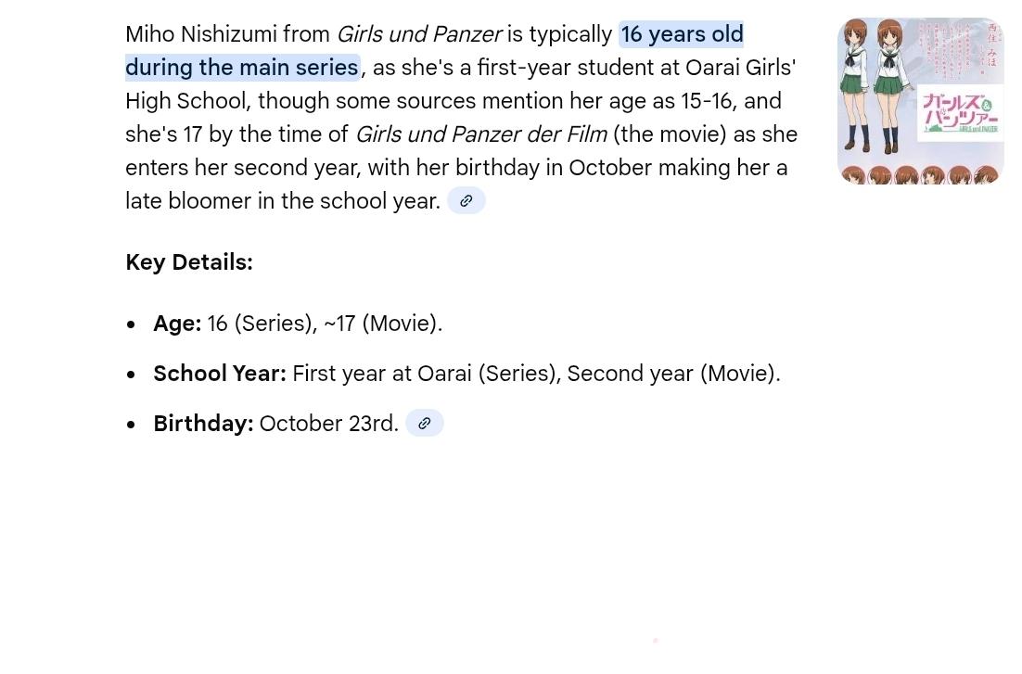Click the Japanese logo inside the thumbnail
1022x674 pixels.
[x=959, y=113]
